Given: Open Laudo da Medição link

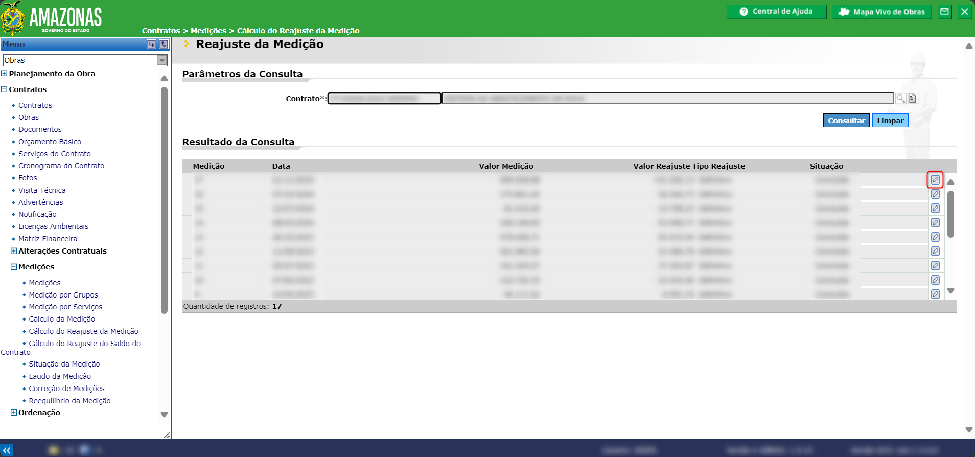Looking at the screenshot, I should pos(60,376).
